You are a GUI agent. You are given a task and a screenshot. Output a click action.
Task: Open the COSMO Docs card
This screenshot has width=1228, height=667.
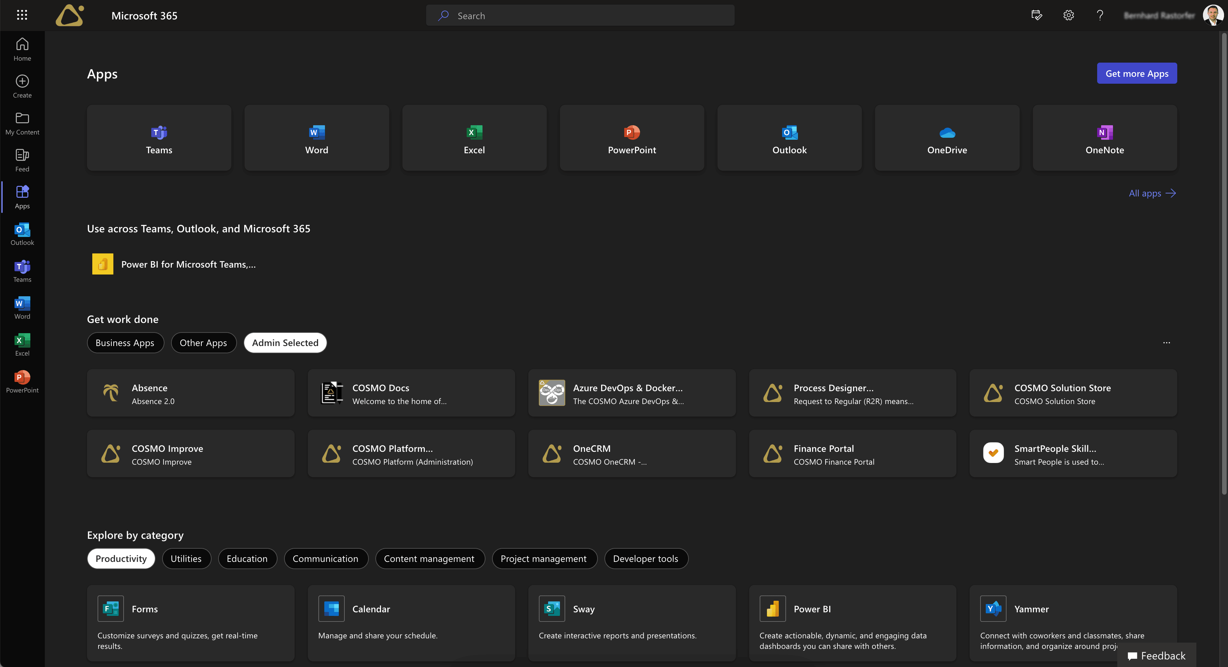(411, 393)
